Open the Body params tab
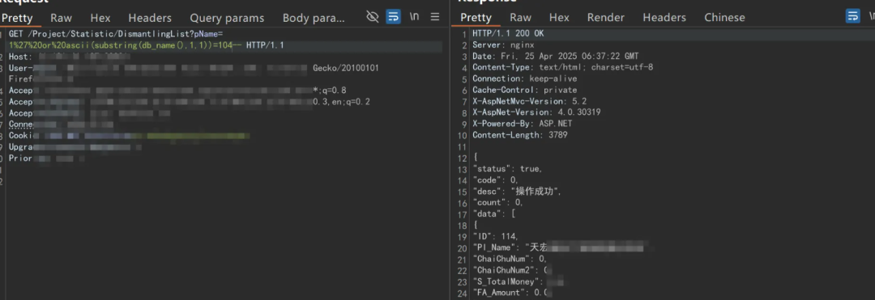Image resolution: width=875 pixels, height=300 pixels. coord(314,18)
